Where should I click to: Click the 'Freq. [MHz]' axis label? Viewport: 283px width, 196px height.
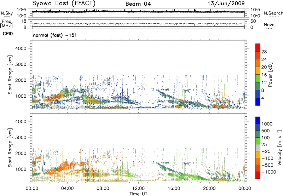click(x=6, y=24)
